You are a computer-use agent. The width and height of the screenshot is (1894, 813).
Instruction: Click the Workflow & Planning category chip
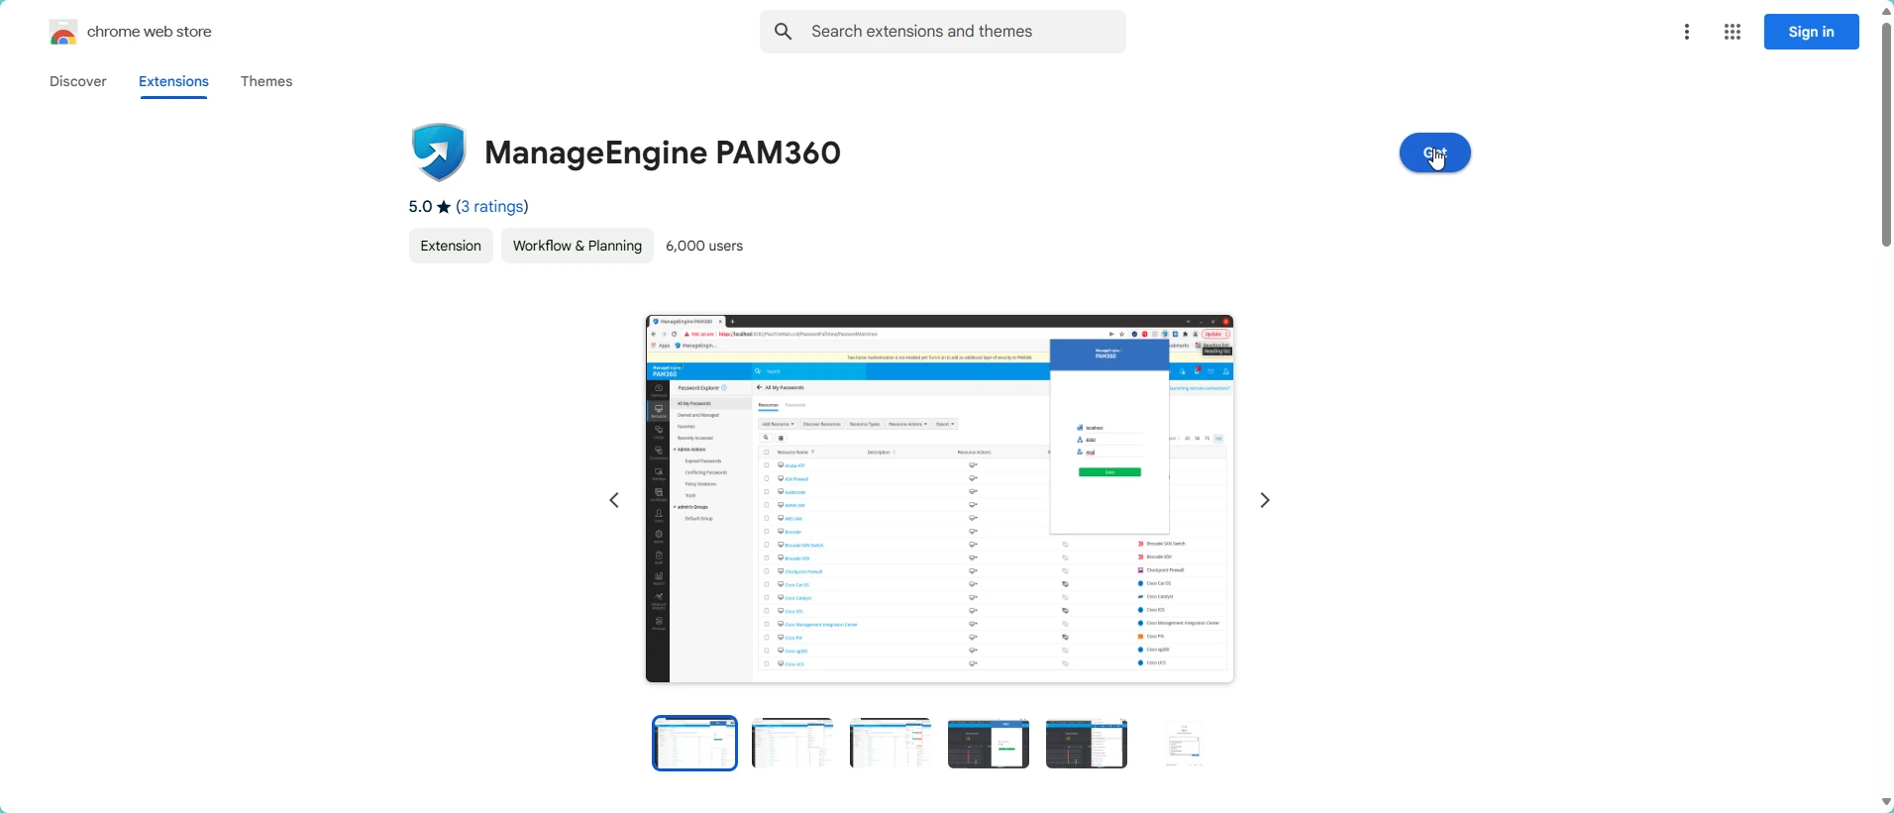pyautogui.click(x=578, y=247)
